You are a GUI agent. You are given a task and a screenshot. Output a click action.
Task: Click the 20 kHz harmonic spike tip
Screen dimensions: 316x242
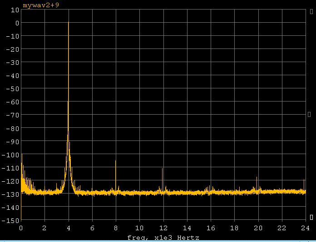tap(257, 177)
